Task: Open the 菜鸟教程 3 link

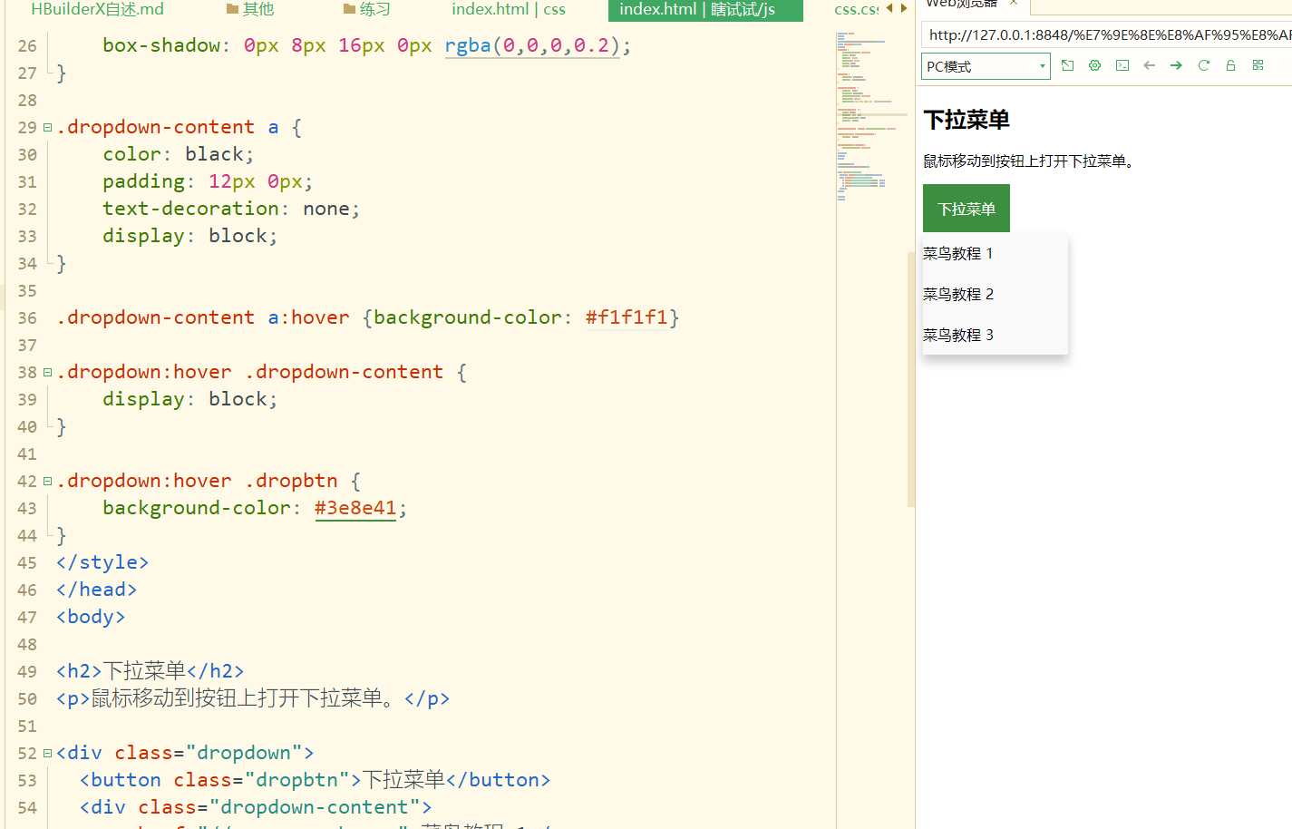Action: (x=958, y=335)
